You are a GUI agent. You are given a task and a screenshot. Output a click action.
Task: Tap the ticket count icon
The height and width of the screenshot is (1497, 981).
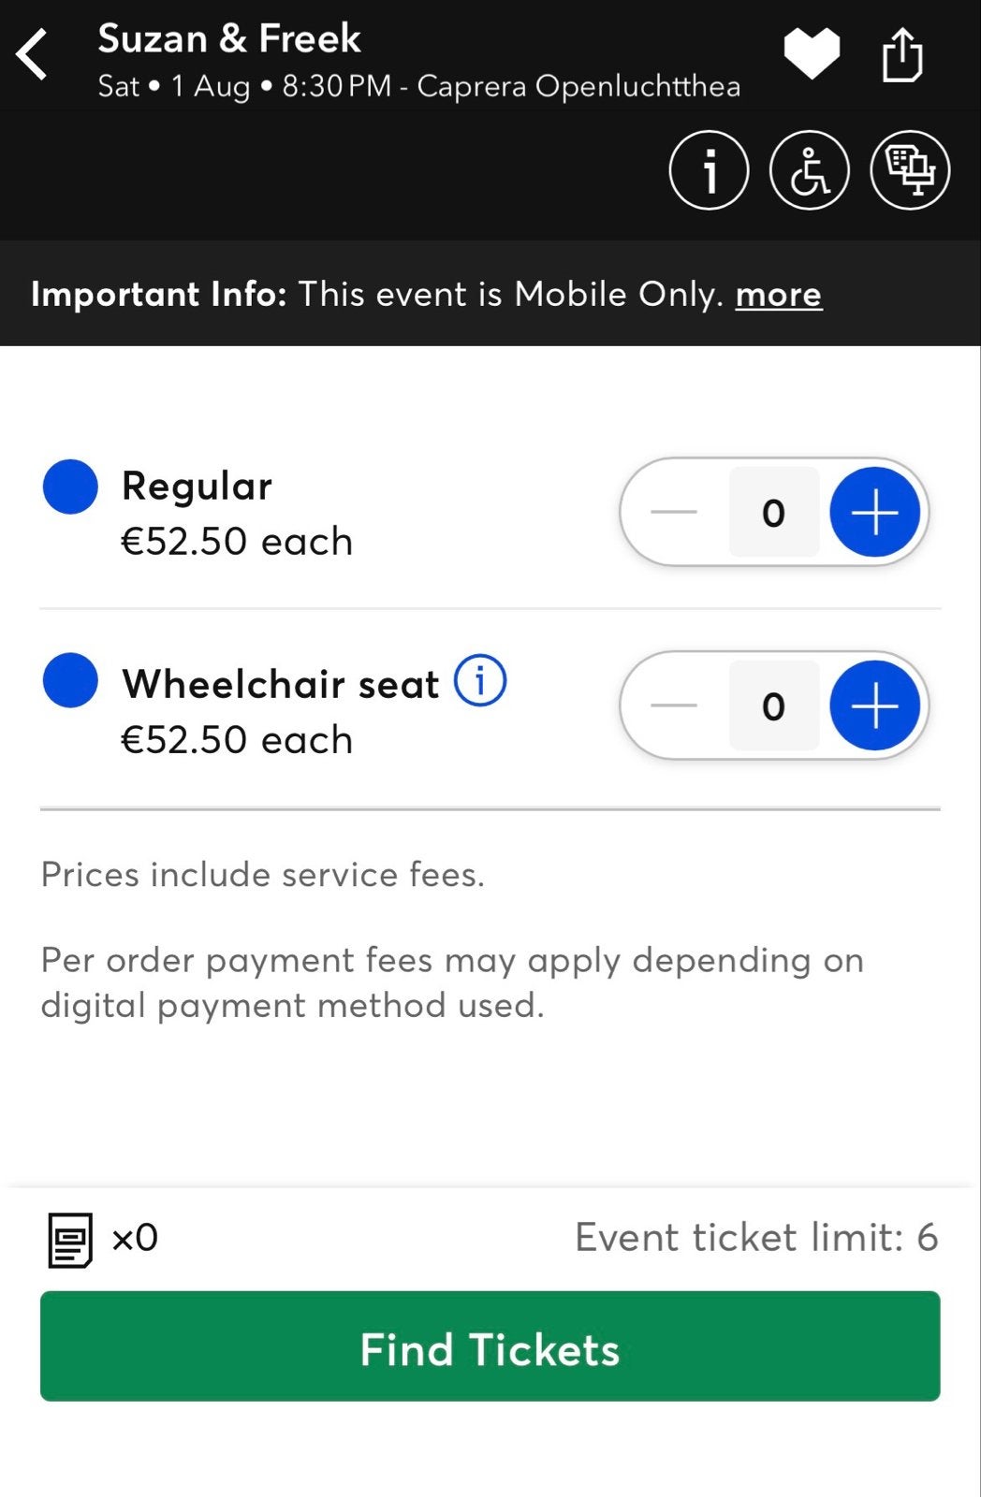click(x=70, y=1240)
